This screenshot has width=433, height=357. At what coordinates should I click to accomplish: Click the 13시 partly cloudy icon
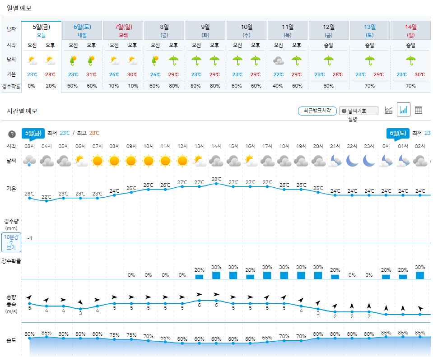click(x=200, y=161)
